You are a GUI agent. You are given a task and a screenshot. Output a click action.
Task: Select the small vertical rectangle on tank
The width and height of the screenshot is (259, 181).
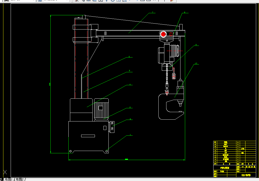click(105, 128)
